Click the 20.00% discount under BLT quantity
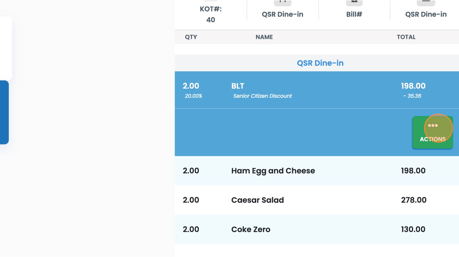 (x=193, y=96)
